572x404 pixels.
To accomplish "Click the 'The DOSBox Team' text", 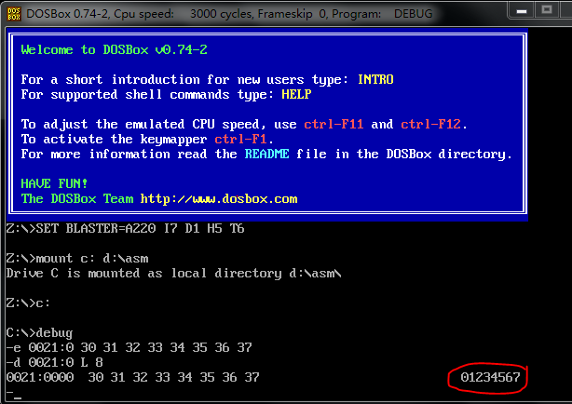I will [x=77, y=198].
